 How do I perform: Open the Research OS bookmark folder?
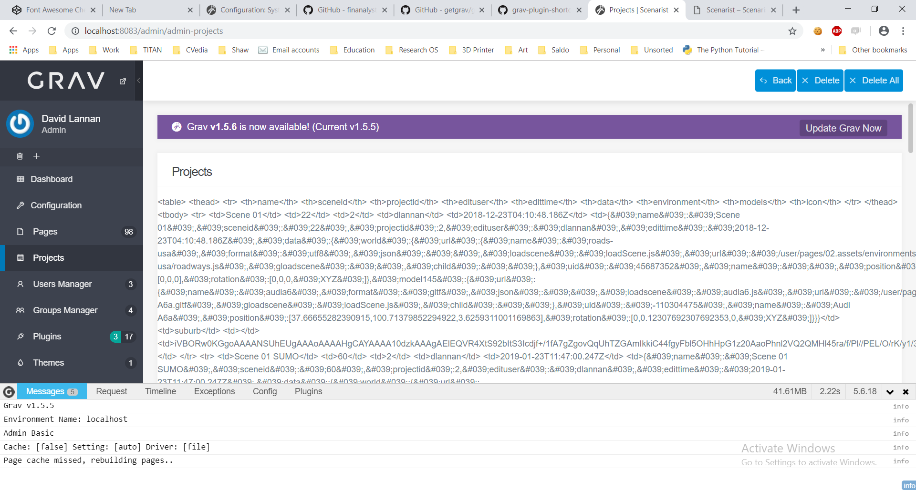412,50
